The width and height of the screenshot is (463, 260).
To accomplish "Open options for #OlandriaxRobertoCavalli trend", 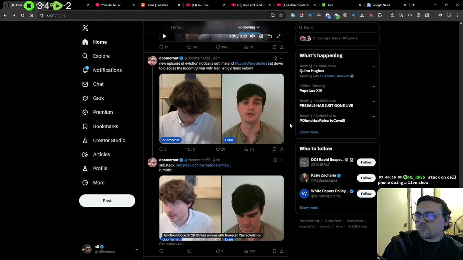I will pos(373,117).
